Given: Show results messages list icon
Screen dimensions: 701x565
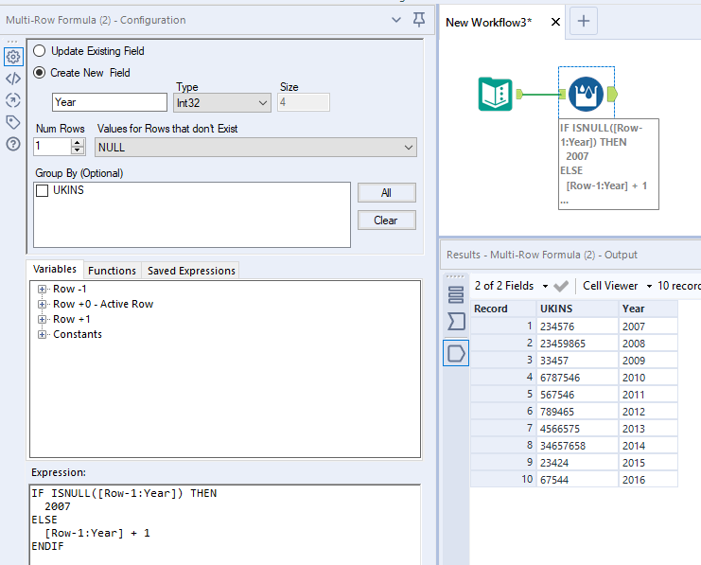Looking at the screenshot, I should (x=456, y=294).
